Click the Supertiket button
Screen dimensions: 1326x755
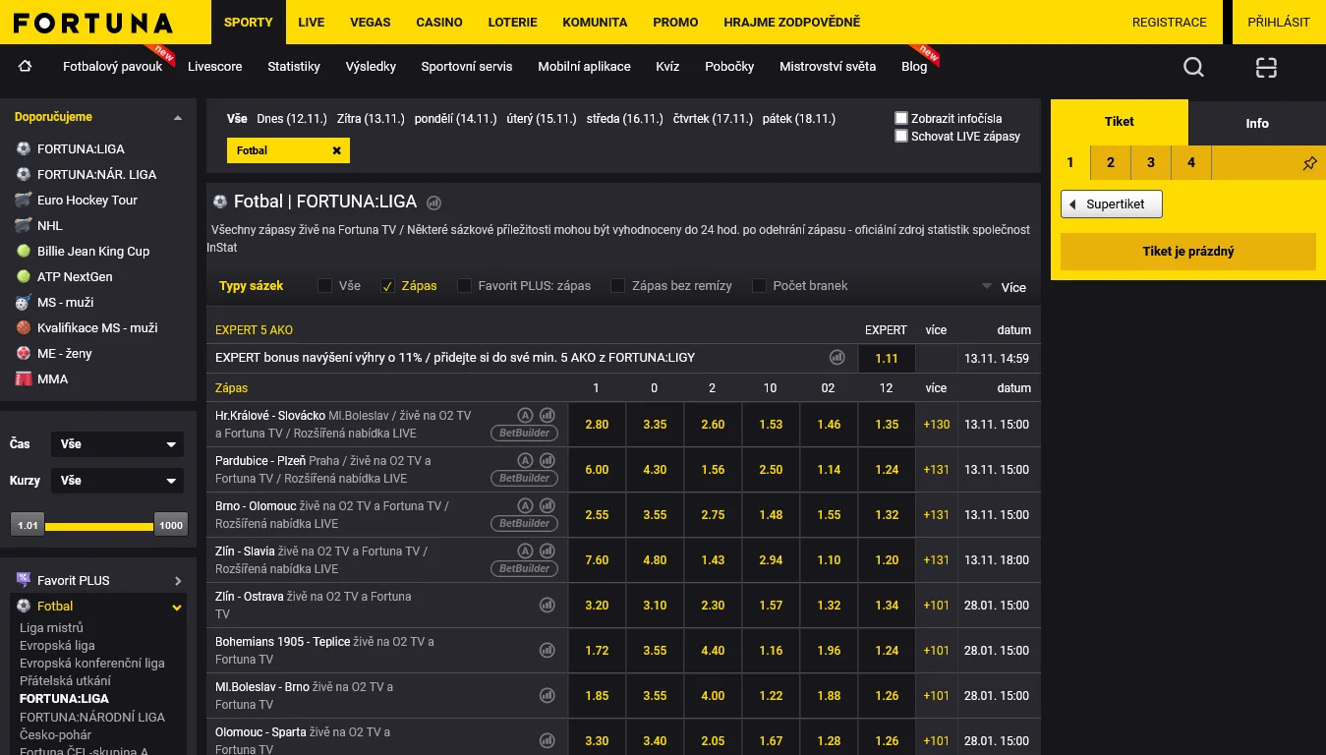pyautogui.click(x=1112, y=204)
